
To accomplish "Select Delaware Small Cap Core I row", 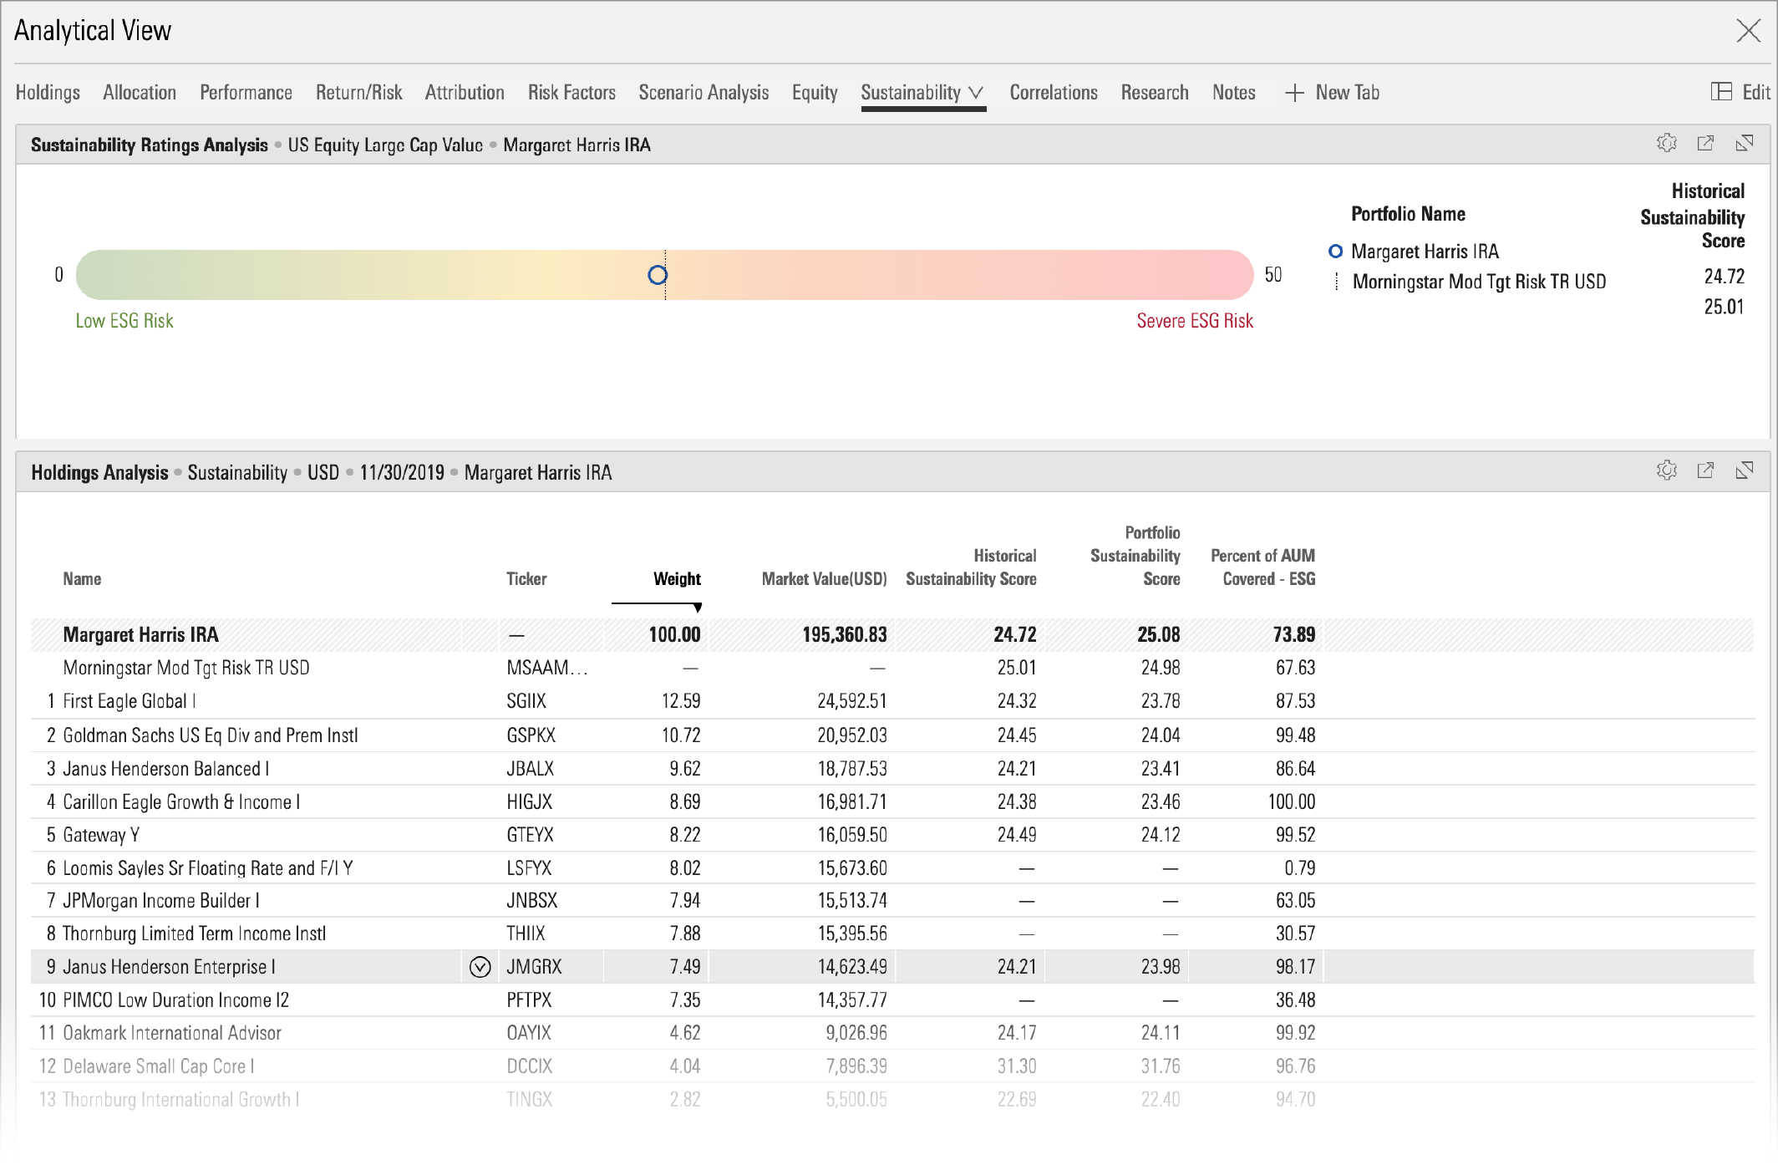I will pyautogui.click(x=892, y=1066).
